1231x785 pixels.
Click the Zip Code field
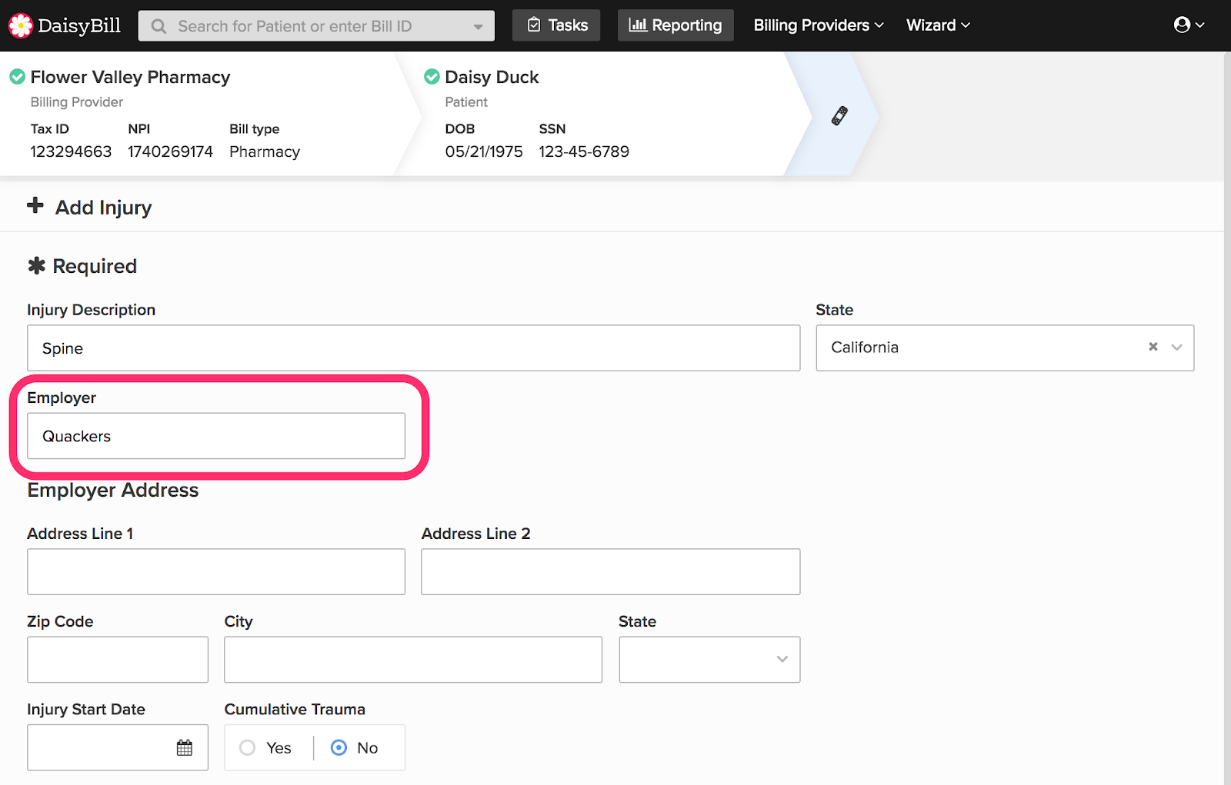pyautogui.click(x=118, y=659)
